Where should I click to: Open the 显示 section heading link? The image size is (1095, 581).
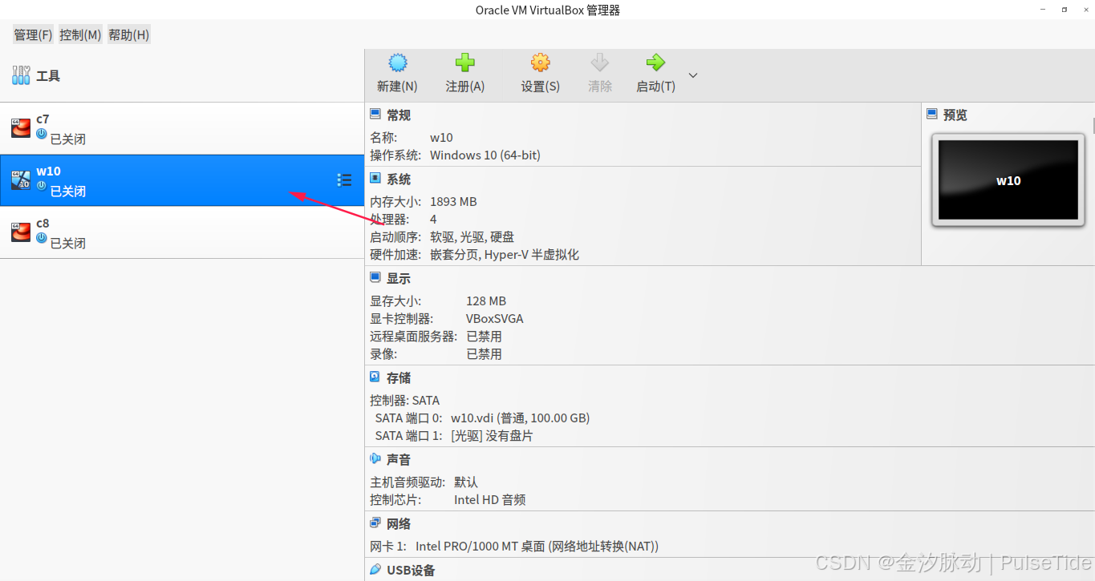pyautogui.click(x=399, y=278)
